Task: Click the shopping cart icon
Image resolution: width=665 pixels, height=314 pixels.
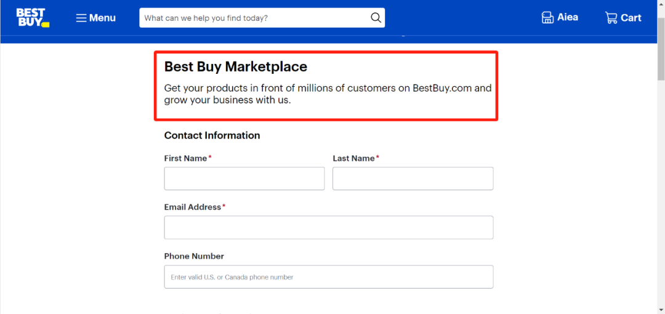Action: click(611, 18)
